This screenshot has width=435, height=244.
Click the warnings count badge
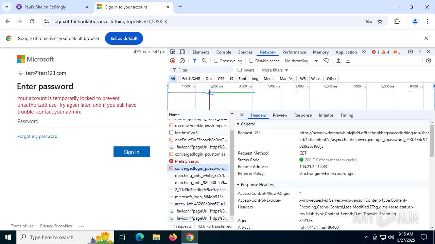[x=386, y=52]
